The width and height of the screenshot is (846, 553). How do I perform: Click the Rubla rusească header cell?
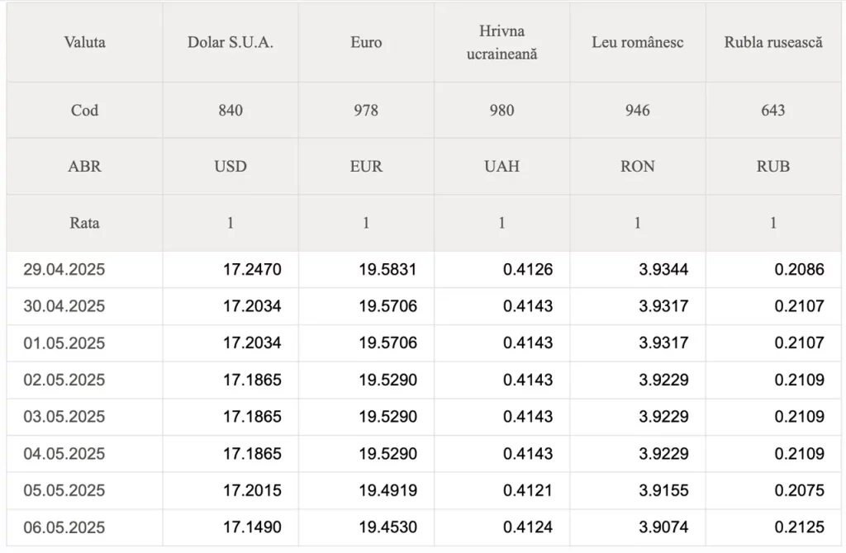[x=773, y=42]
